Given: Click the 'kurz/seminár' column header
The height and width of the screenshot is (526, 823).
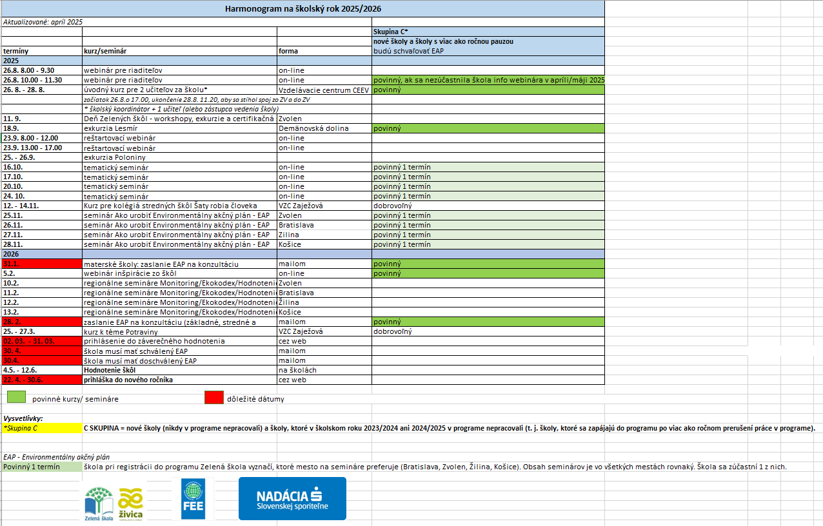Looking at the screenshot, I should coord(179,51).
